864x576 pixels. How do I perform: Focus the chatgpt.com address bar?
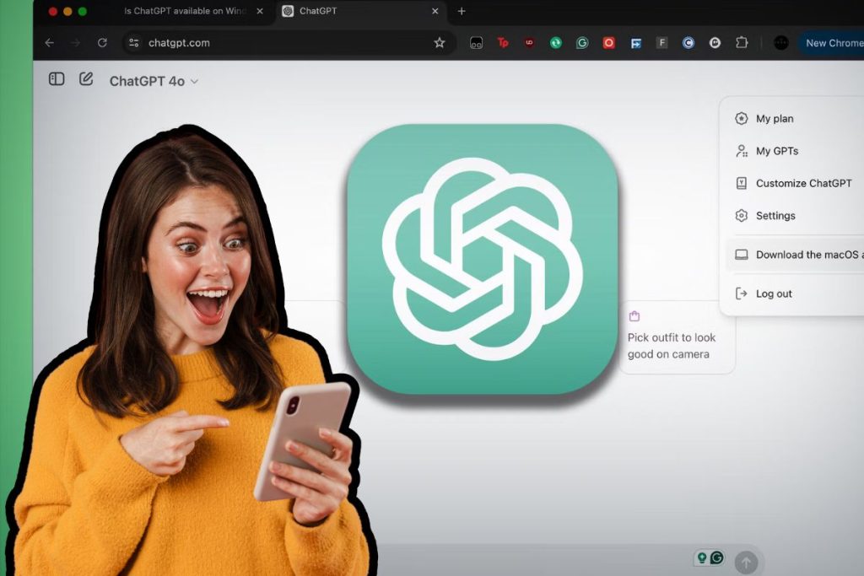click(289, 42)
